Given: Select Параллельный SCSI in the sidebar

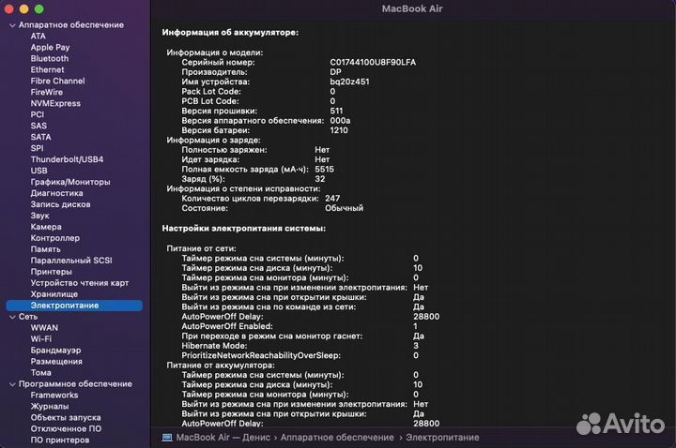Looking at the screenshot, I should pos(71,261).
